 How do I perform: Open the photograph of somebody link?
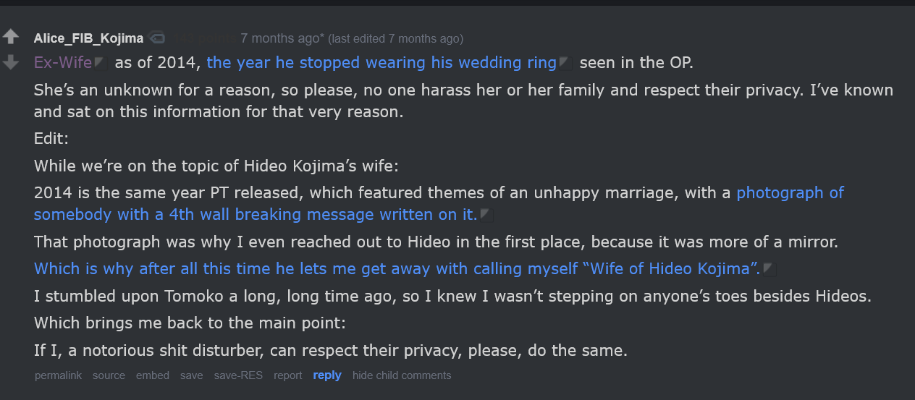439,204
